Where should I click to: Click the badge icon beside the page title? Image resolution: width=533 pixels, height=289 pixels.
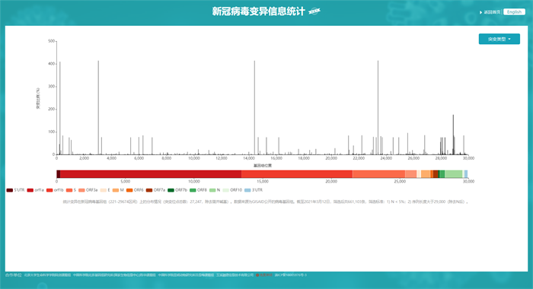pos(314,11)
